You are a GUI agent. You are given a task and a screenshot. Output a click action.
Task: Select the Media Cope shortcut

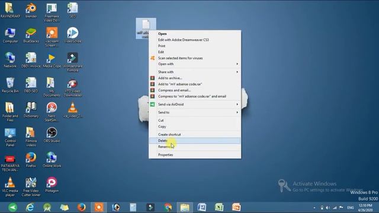pos(52,60)
